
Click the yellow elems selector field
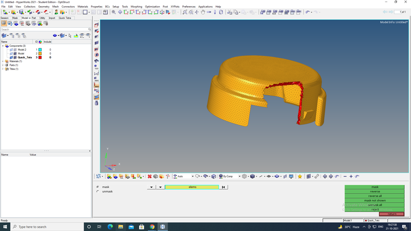tap(192, 187)
